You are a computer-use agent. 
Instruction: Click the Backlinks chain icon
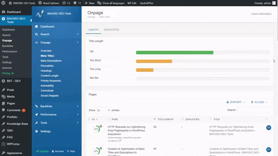pos(36,106)
